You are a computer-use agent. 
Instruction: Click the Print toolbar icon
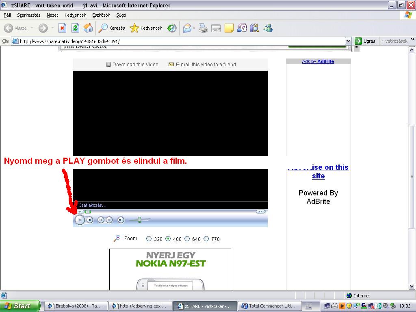pyautogui.click(x=203, y=28)
